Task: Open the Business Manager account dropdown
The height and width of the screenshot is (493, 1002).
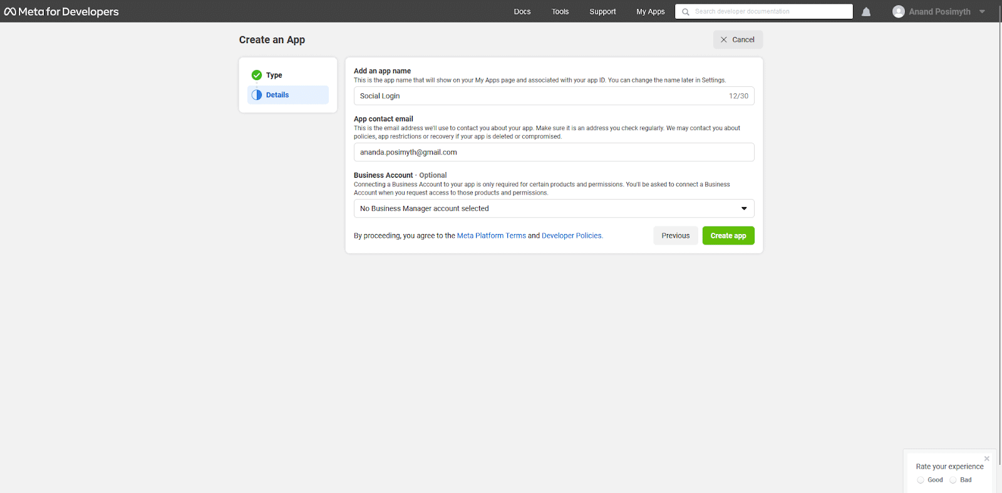Action: tap(554, 208)
